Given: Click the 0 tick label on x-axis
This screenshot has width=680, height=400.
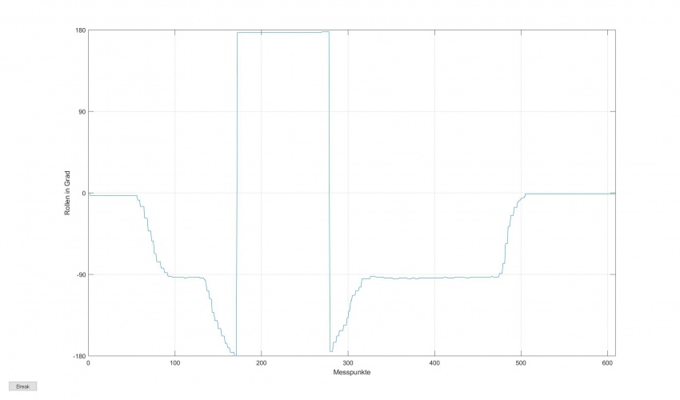Looking at the screenshot, I should (88, 363).
